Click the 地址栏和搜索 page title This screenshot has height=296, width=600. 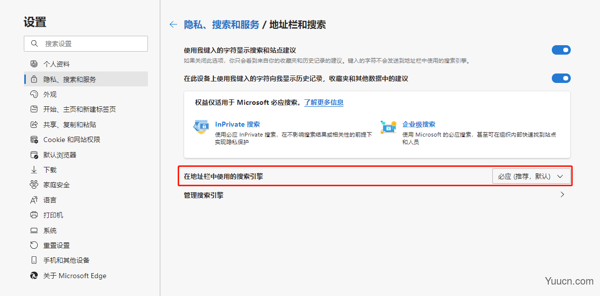[298, 25]
